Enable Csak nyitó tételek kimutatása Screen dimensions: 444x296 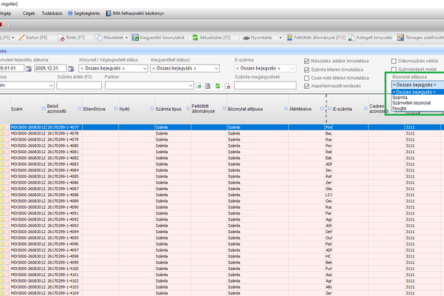306,78
